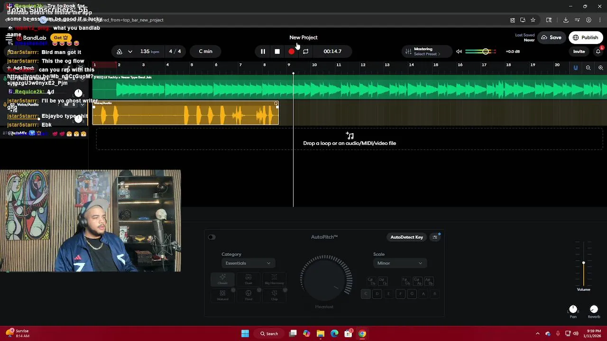Click the Get membership crown button
The image size is (607, 341).
click(x=61, y=37)
